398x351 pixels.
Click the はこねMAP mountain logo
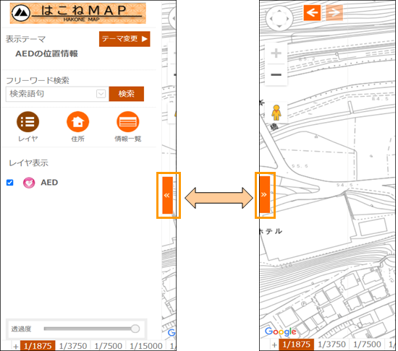pos(21,13)
